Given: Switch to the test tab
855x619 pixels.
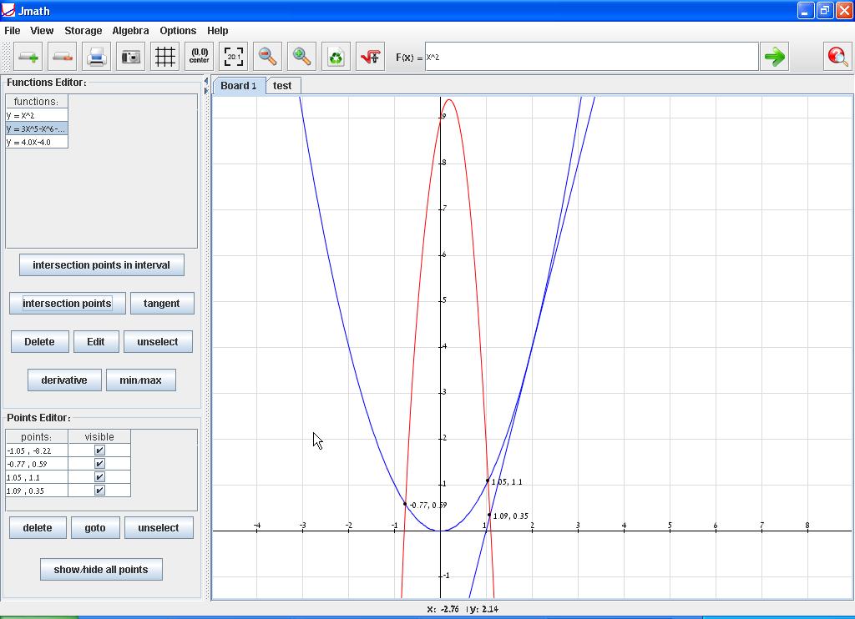Looking at the screenshot, I should click(x=282, y=85).
